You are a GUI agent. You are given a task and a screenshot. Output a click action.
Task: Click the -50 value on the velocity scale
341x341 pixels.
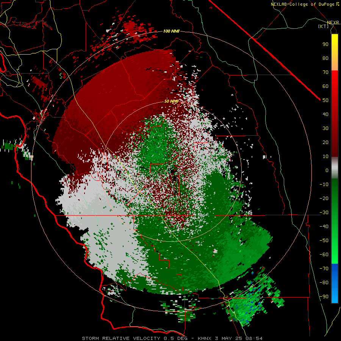point(324,241)
